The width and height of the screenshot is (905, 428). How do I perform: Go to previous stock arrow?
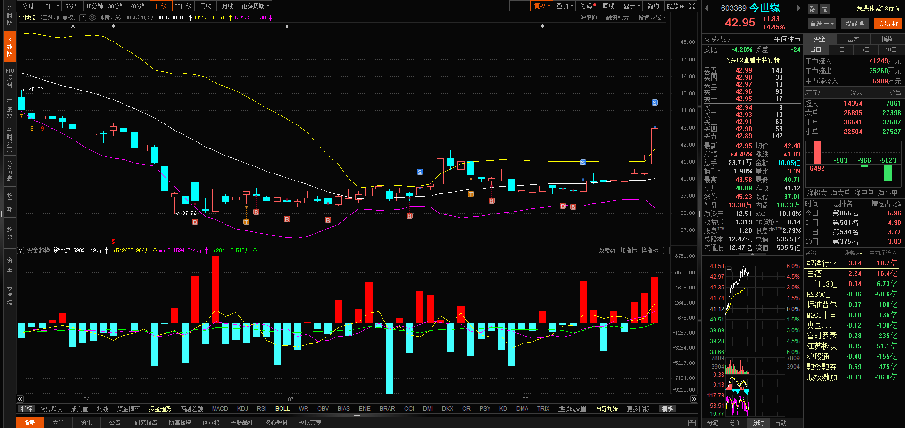pos(706,8)
